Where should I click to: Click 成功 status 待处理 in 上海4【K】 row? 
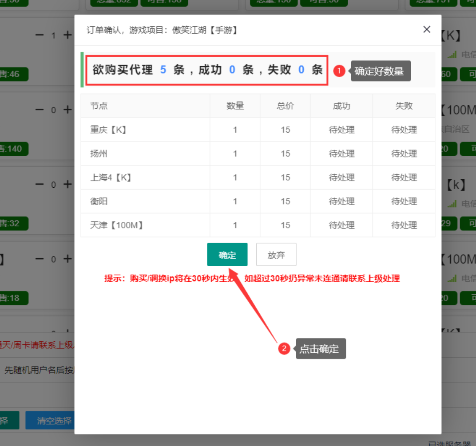click(341, 178)
